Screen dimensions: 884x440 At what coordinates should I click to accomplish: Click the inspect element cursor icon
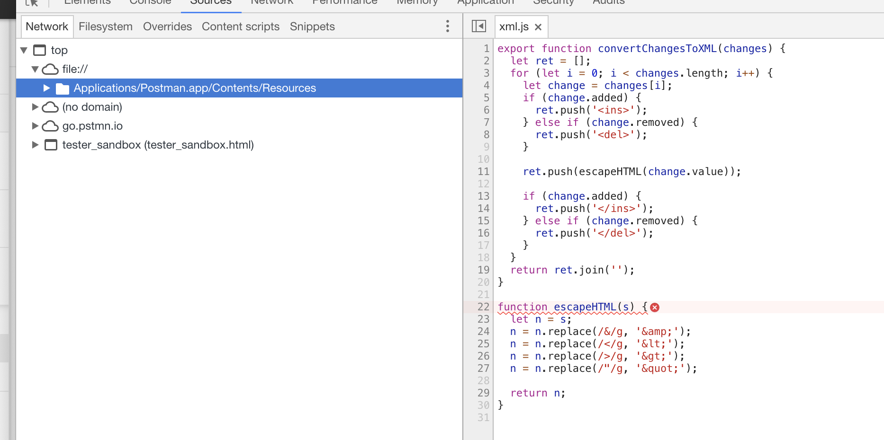tap(32, 3)
